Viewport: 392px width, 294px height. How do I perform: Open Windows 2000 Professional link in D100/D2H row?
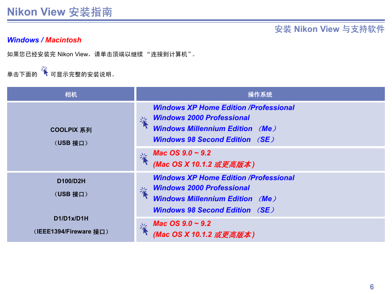[201, 188]
